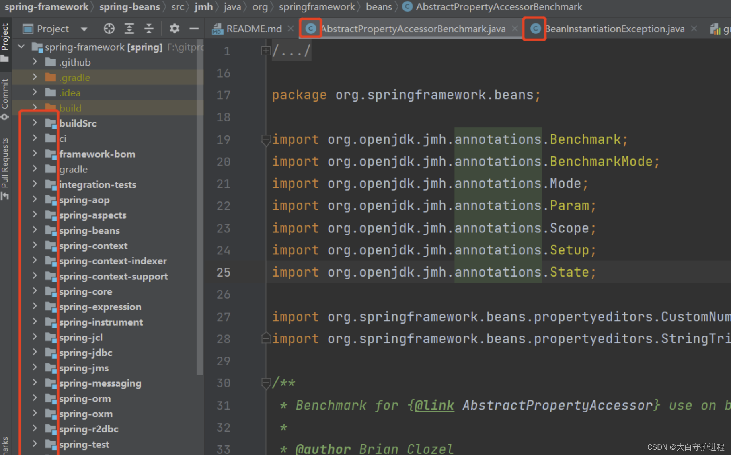Image resolution: width=731 pixels, height=455 pixels.
Task: Expand the .github folder
Action: point(35,62)
